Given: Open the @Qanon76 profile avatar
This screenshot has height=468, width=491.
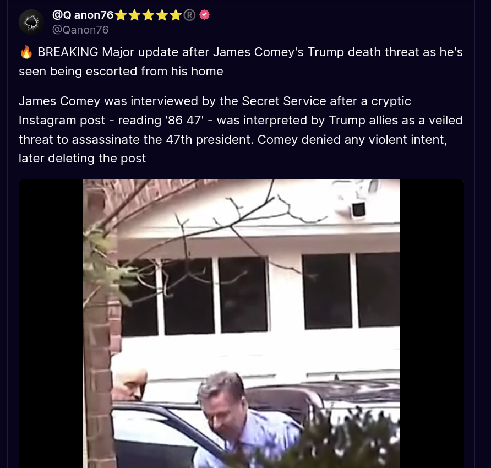Looking at the screenshot, I should (x=31, y=22).
